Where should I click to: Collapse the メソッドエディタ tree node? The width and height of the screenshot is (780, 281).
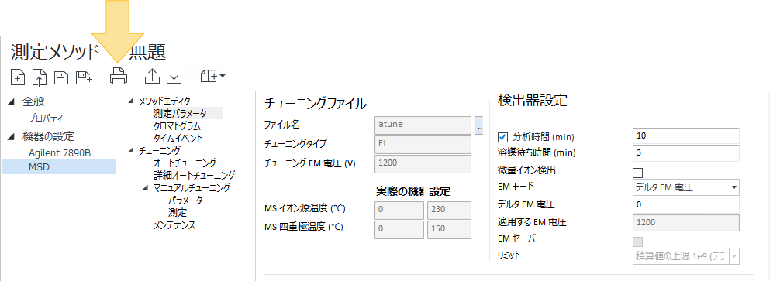pos(131,101)
